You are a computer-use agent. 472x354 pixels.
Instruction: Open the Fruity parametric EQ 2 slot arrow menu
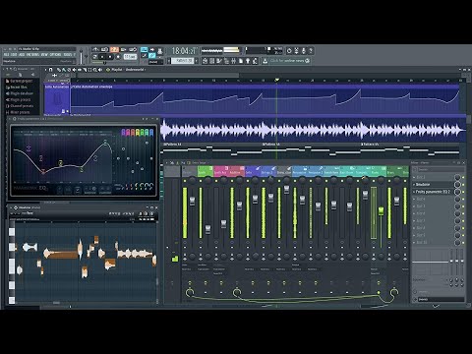tap(414, 192)
